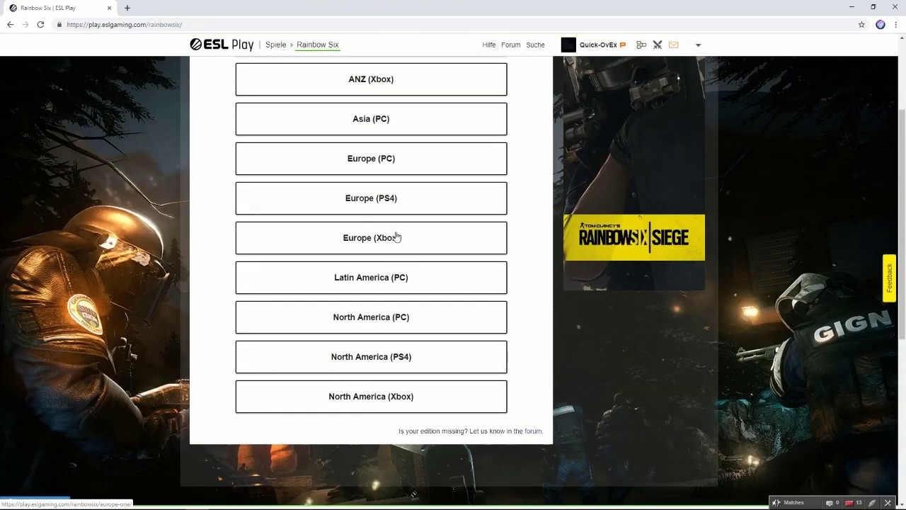The height and width of the screenshot is (510, 906).
Task: Click the padlock site info icon
Action: [x=59, y=25]
